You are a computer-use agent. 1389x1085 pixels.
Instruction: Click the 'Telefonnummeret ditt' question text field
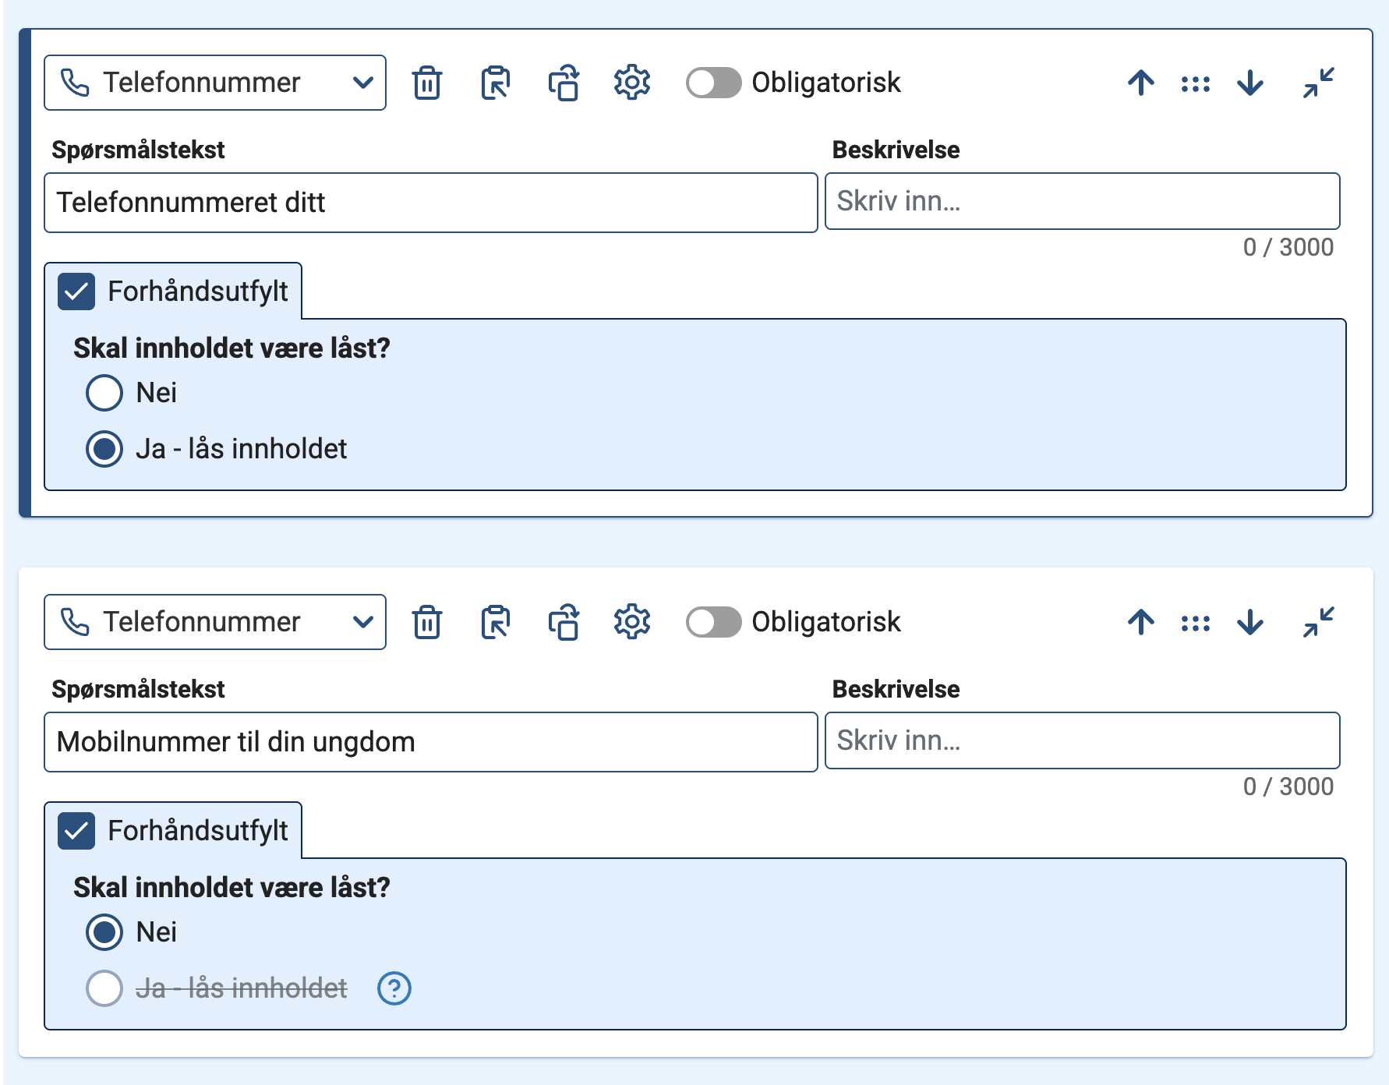(x=431, y=203)
